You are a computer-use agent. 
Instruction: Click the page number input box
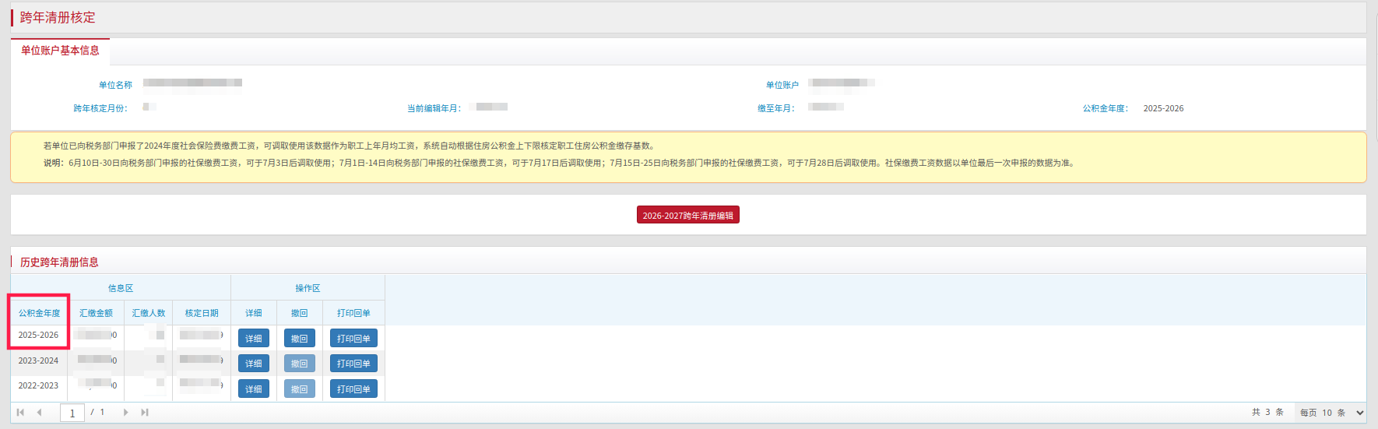tap(72, 413)
